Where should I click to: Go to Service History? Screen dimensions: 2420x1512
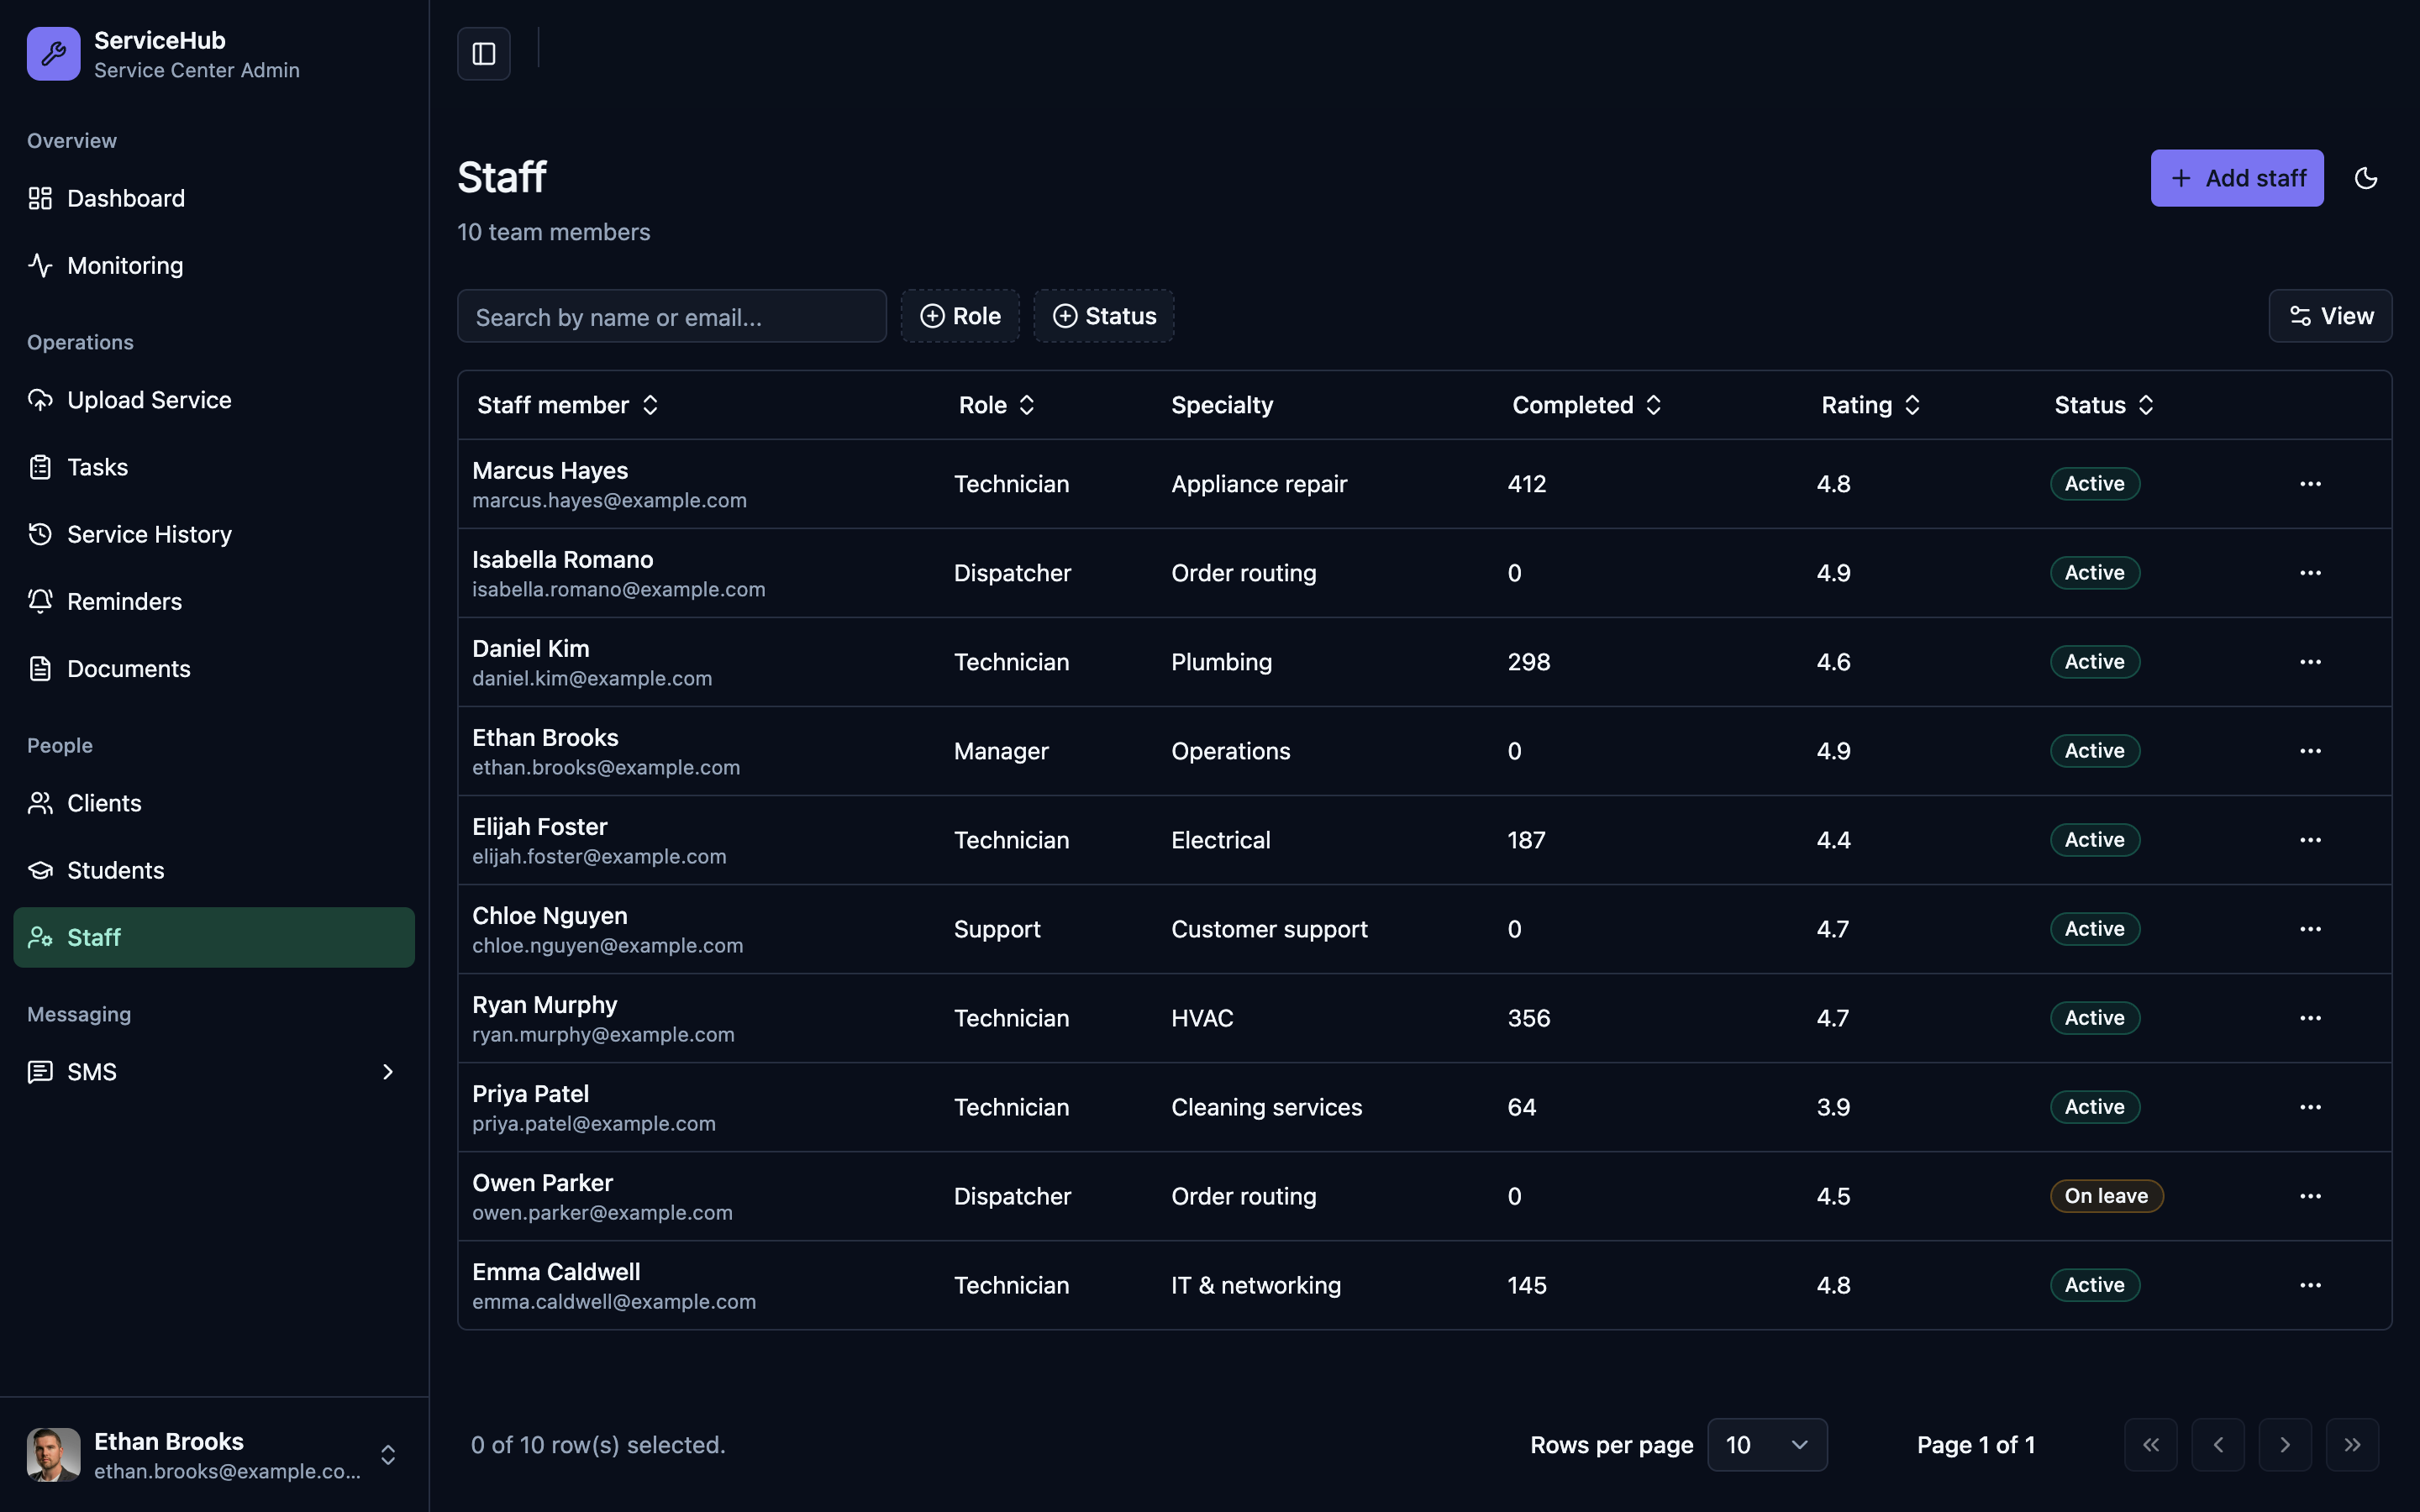click(x=214, y=534)
